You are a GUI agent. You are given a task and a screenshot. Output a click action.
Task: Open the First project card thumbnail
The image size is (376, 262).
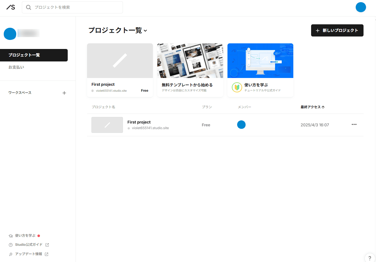120,61
